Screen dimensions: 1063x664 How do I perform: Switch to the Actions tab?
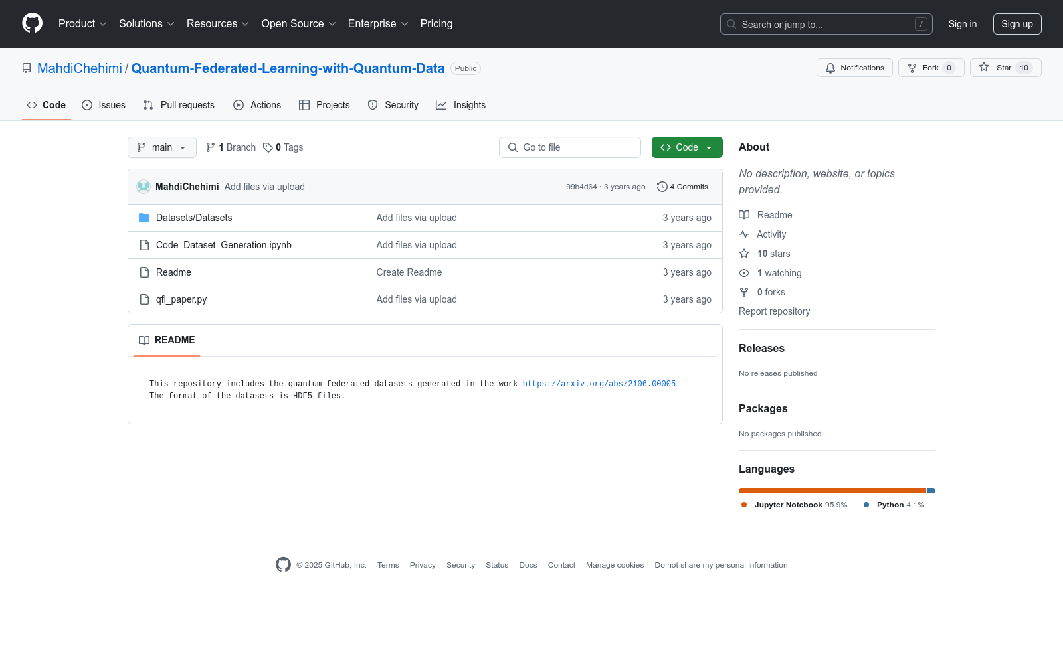257,105
